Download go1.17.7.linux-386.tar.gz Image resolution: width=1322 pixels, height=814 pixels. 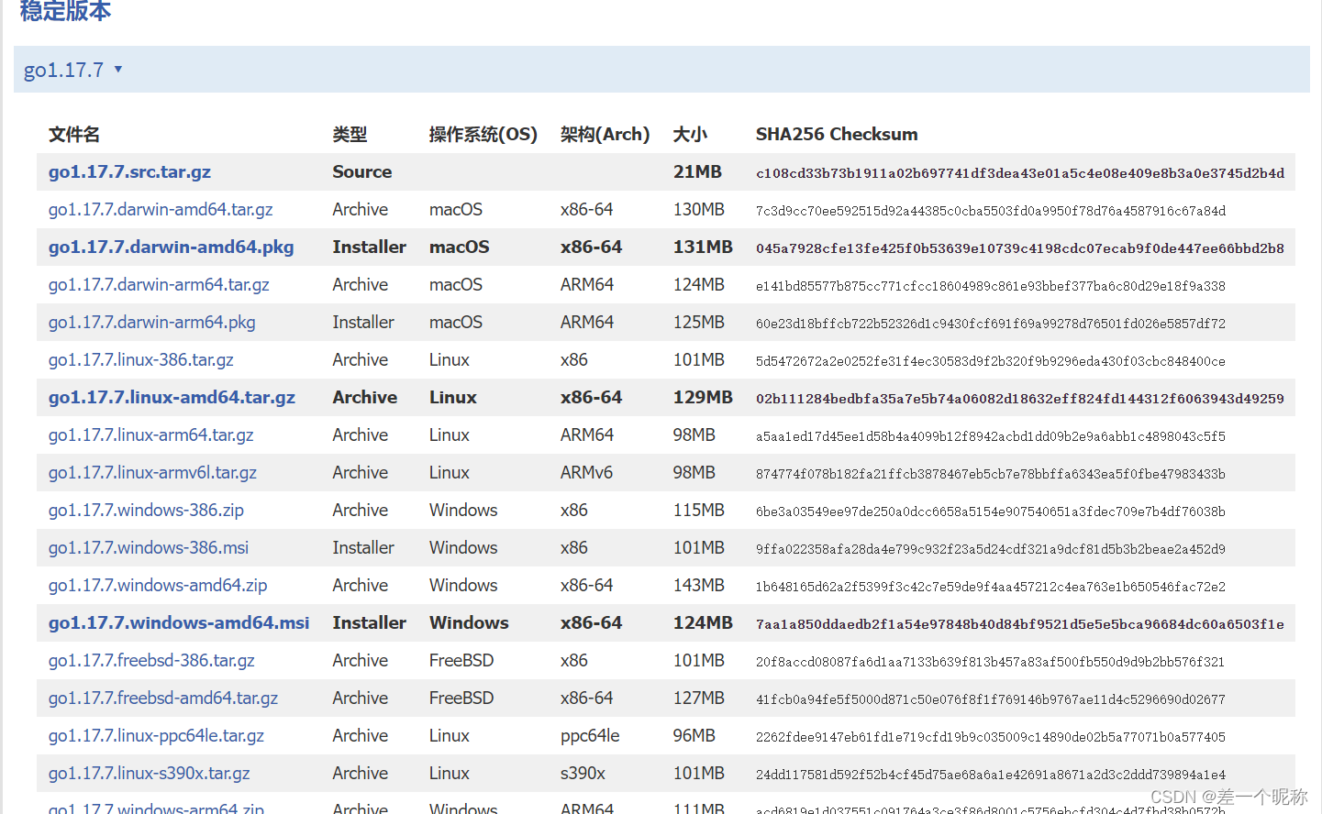coord(140,360)
